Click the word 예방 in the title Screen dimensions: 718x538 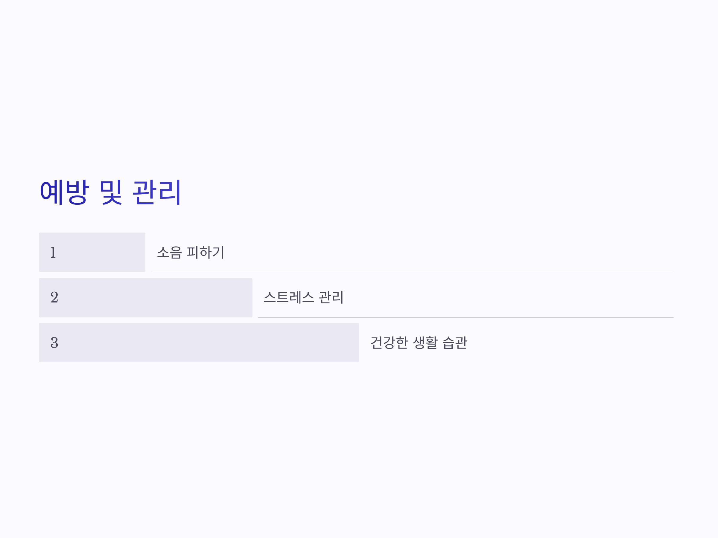65,192
